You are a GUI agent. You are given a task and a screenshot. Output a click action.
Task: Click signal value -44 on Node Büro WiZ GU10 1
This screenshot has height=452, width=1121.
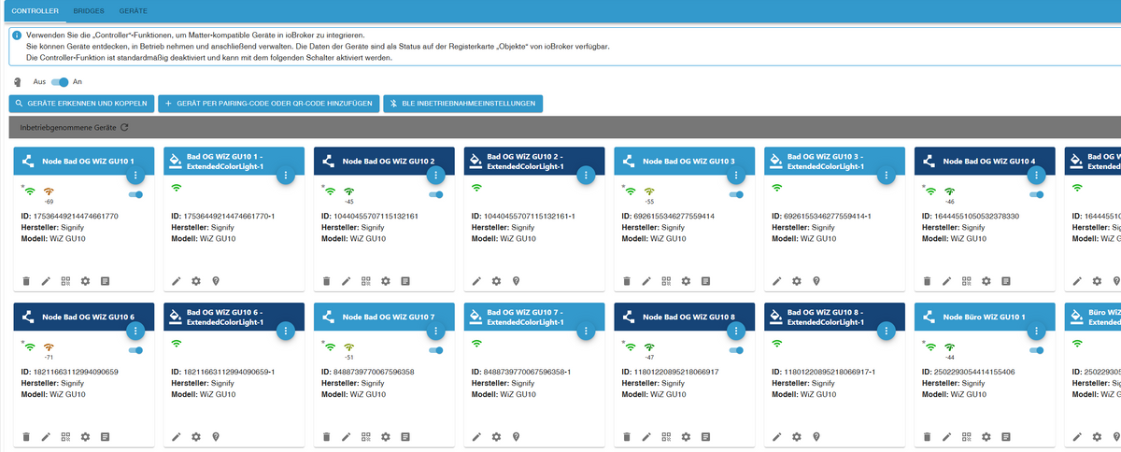[x=950, y=359]
